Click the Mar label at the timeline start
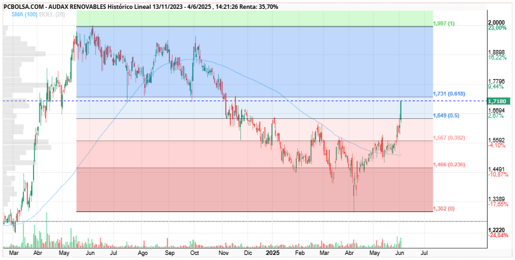 [13, 253]
